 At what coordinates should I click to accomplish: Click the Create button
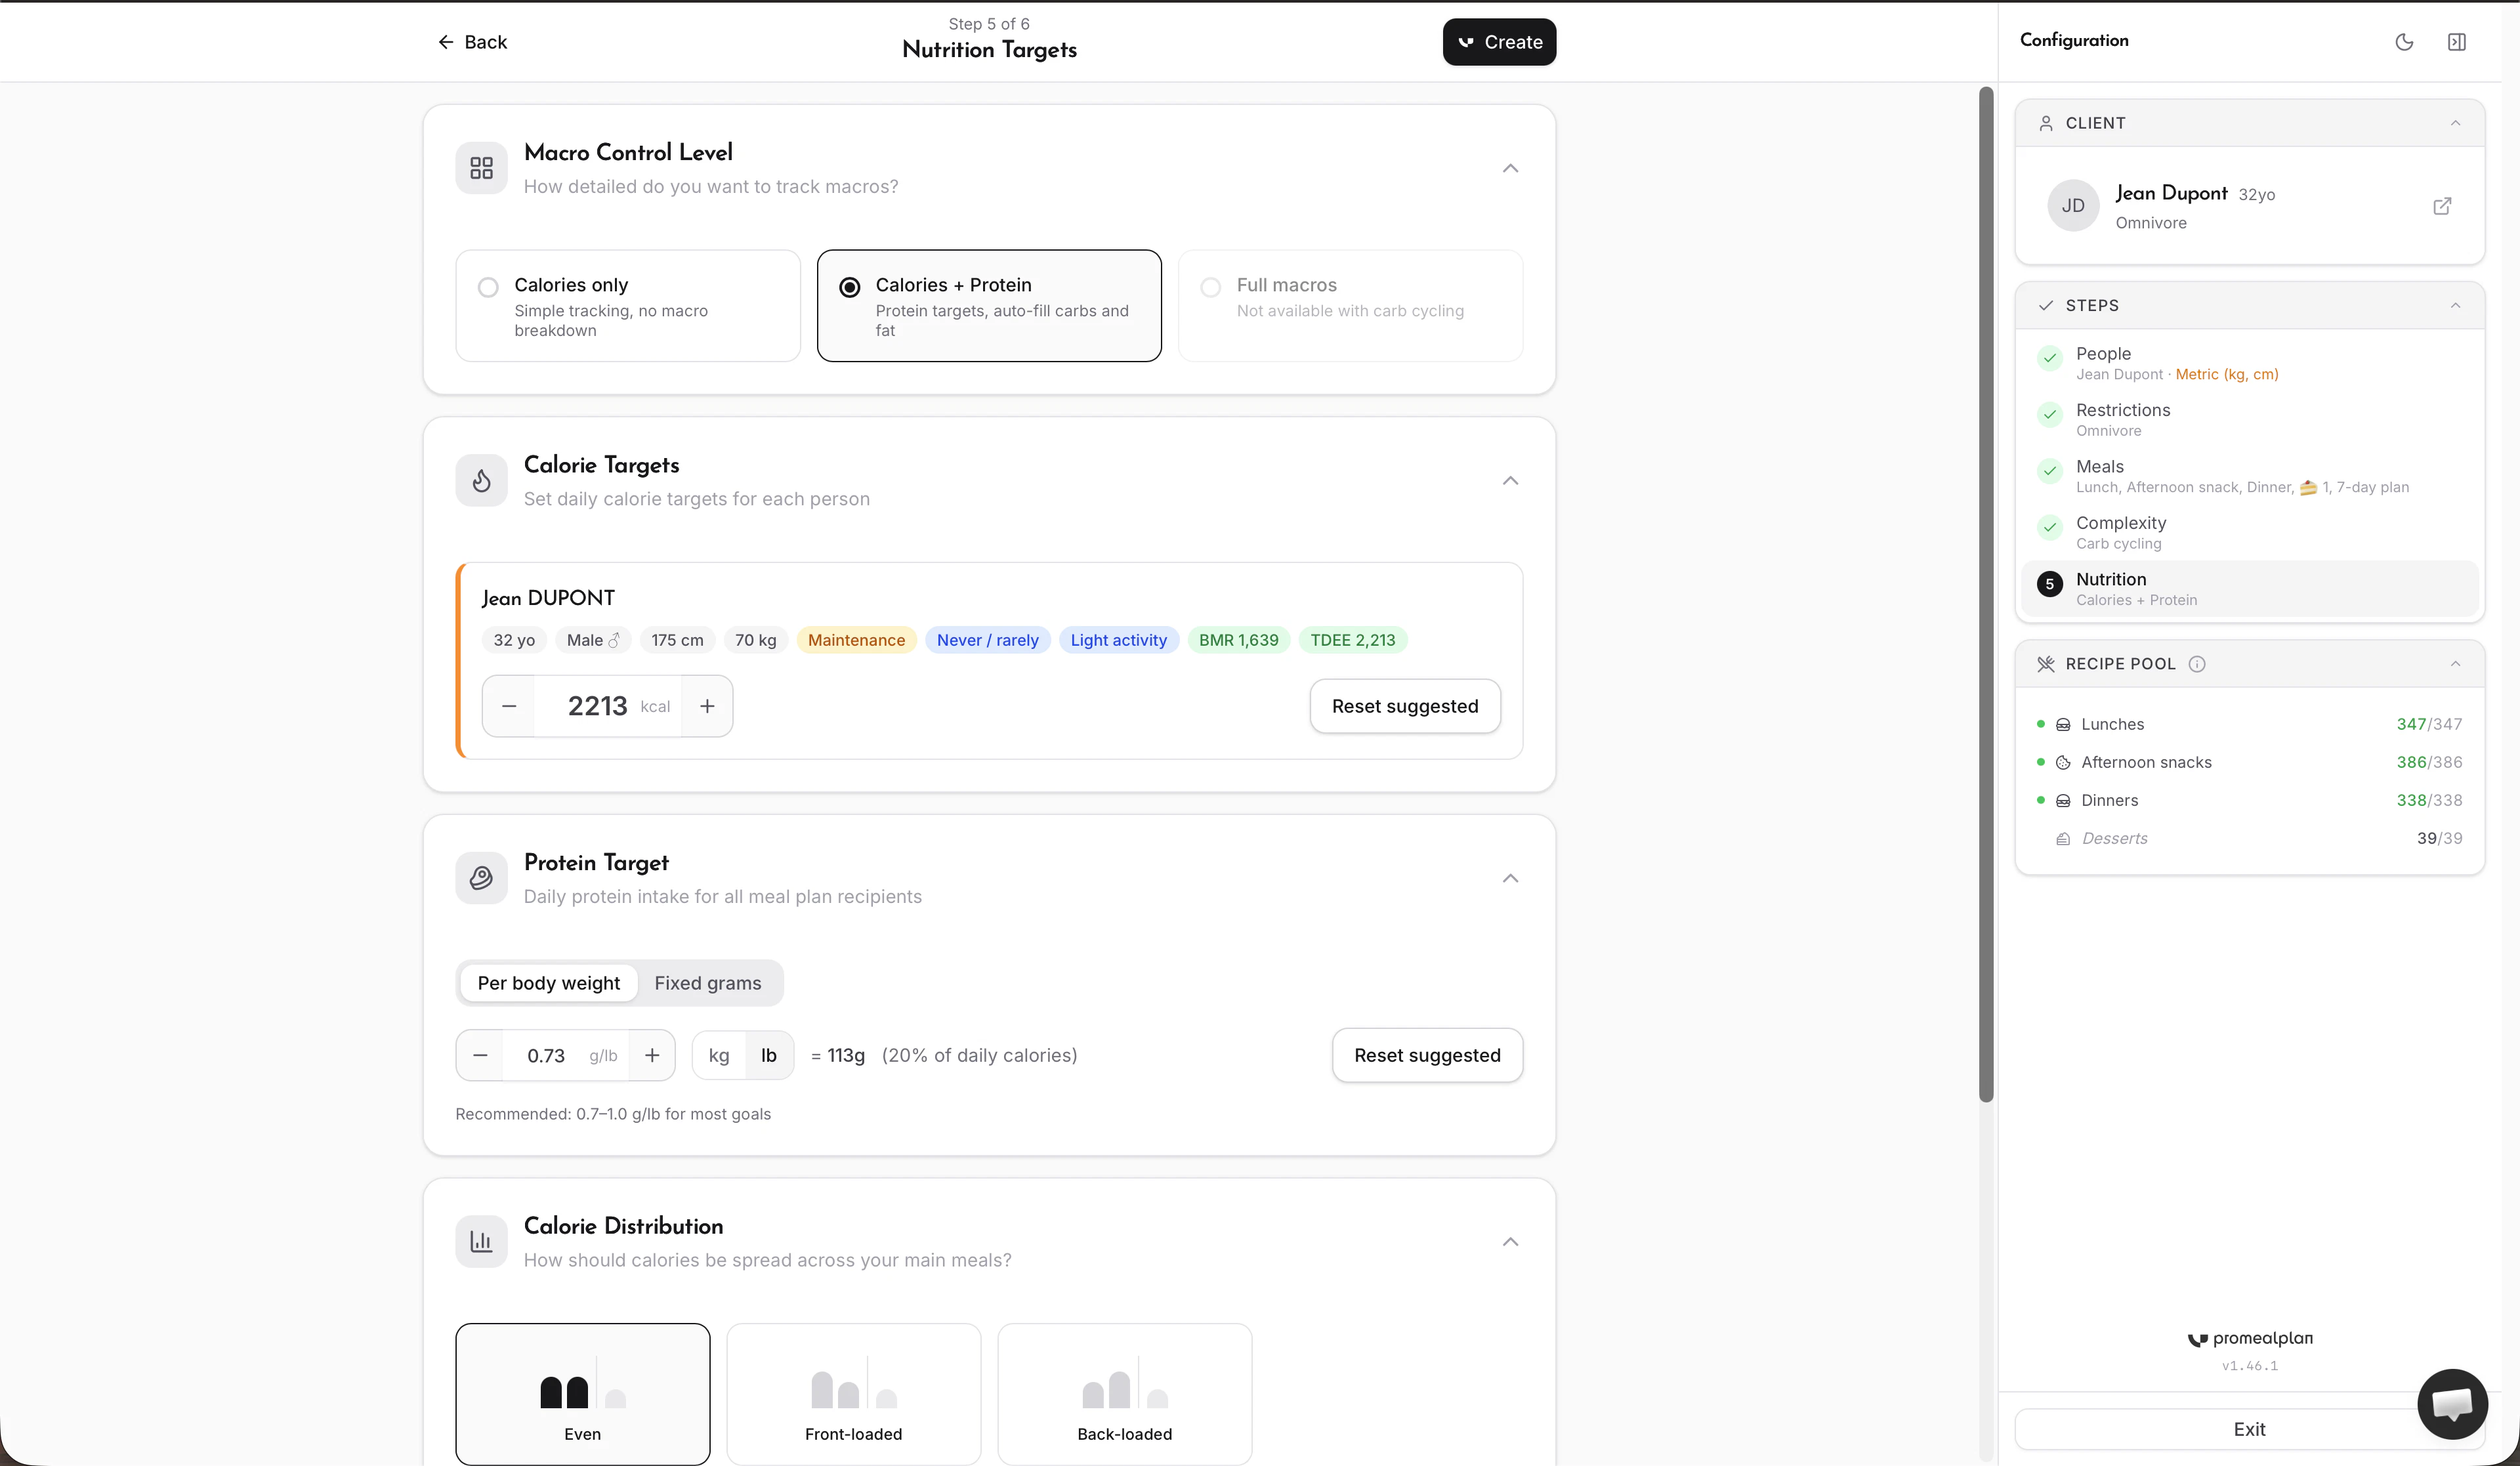[x=1498, y=42]
